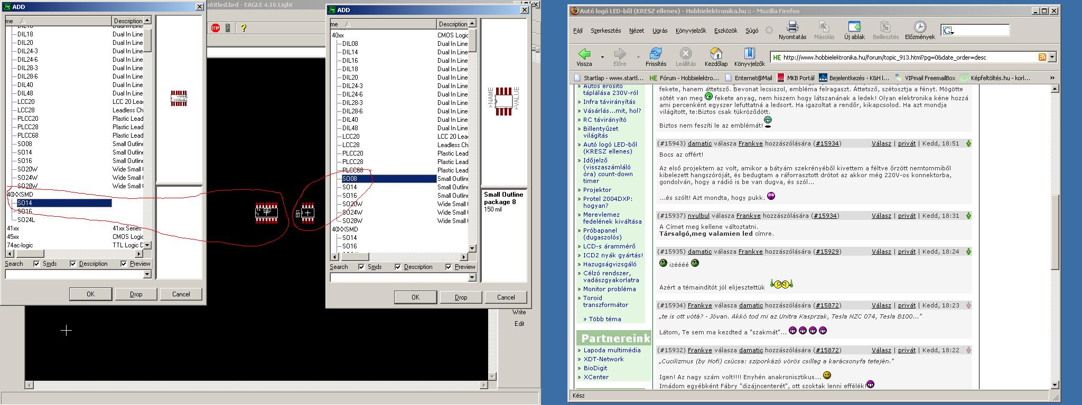Open the dropdown arrow beside the Vissza button
Viewport: 1082px width, 405px height.
click(x=602, y=57)
